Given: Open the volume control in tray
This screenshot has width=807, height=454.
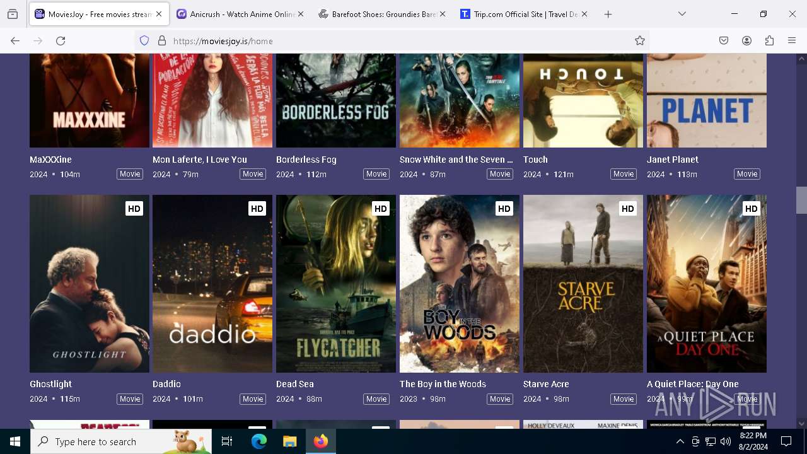Looking at the screenshot, I should [726, 441].
